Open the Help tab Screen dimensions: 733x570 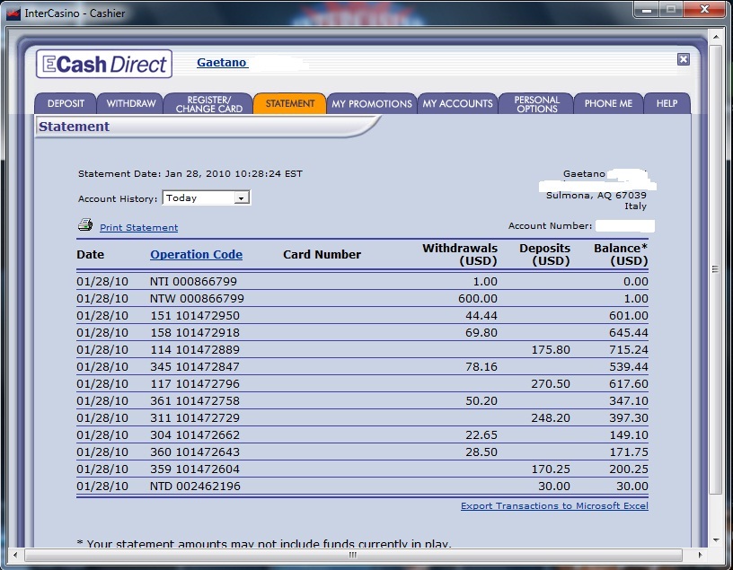click(667, 103)
